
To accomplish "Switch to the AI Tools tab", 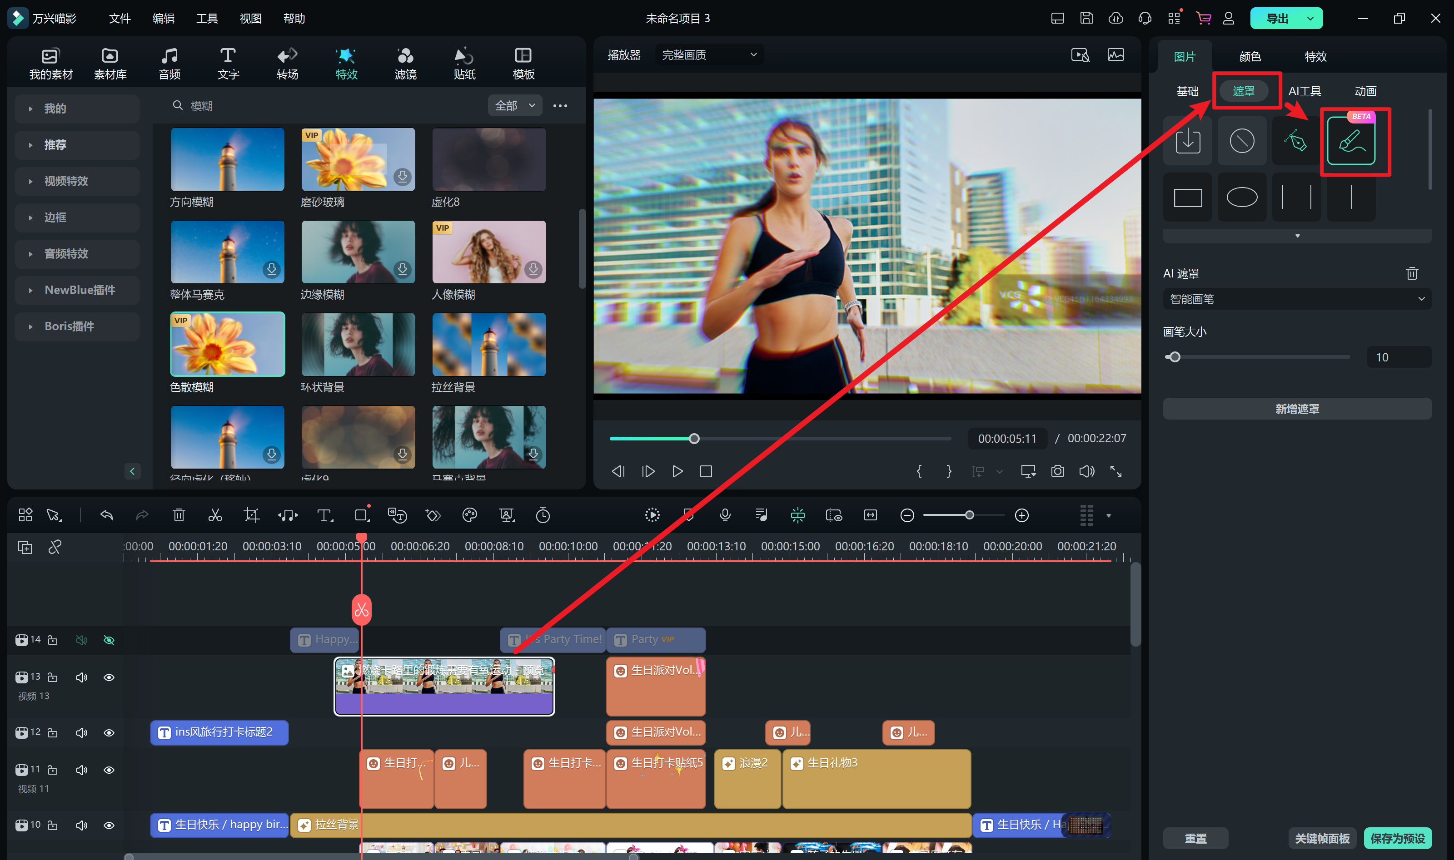I will pos(1305,91).
